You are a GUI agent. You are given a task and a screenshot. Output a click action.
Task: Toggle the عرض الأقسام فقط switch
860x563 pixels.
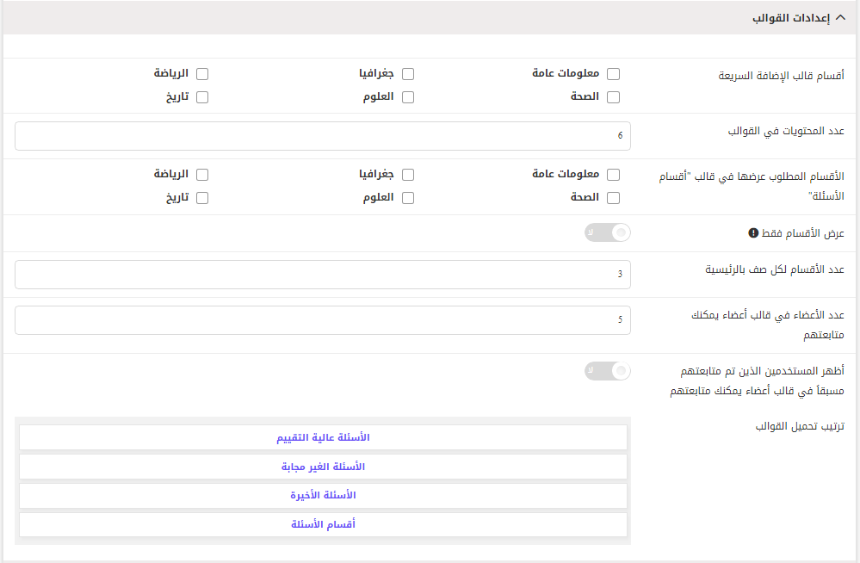point(608,232)
